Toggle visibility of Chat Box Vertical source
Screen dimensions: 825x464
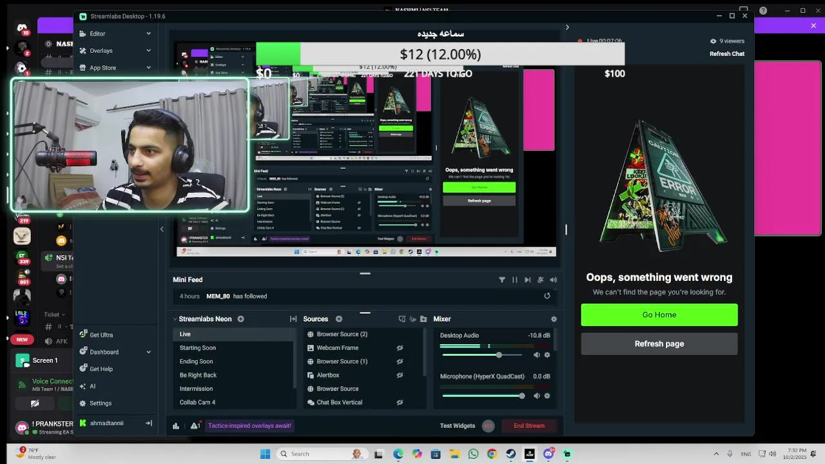pos(400,402)
